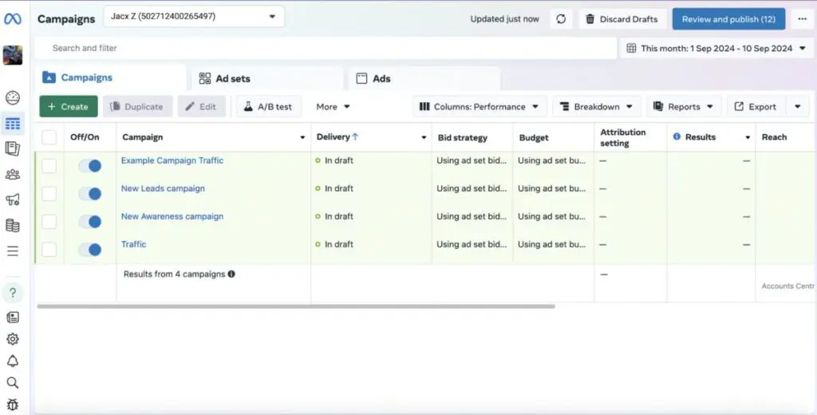Select the New Leads campaign checkbox
Viewport: 817px width, 415px height.
[49, 194]
